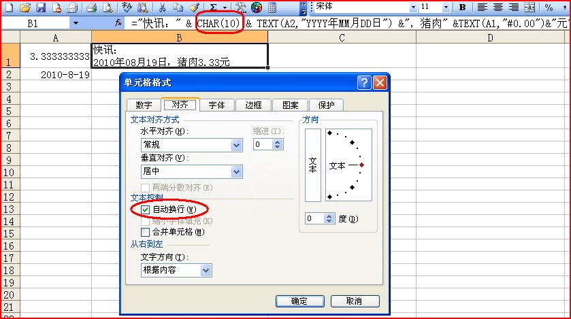Click the 确定 button
The width and height of the screenshot is (571, 319).
tap(299, 301)
